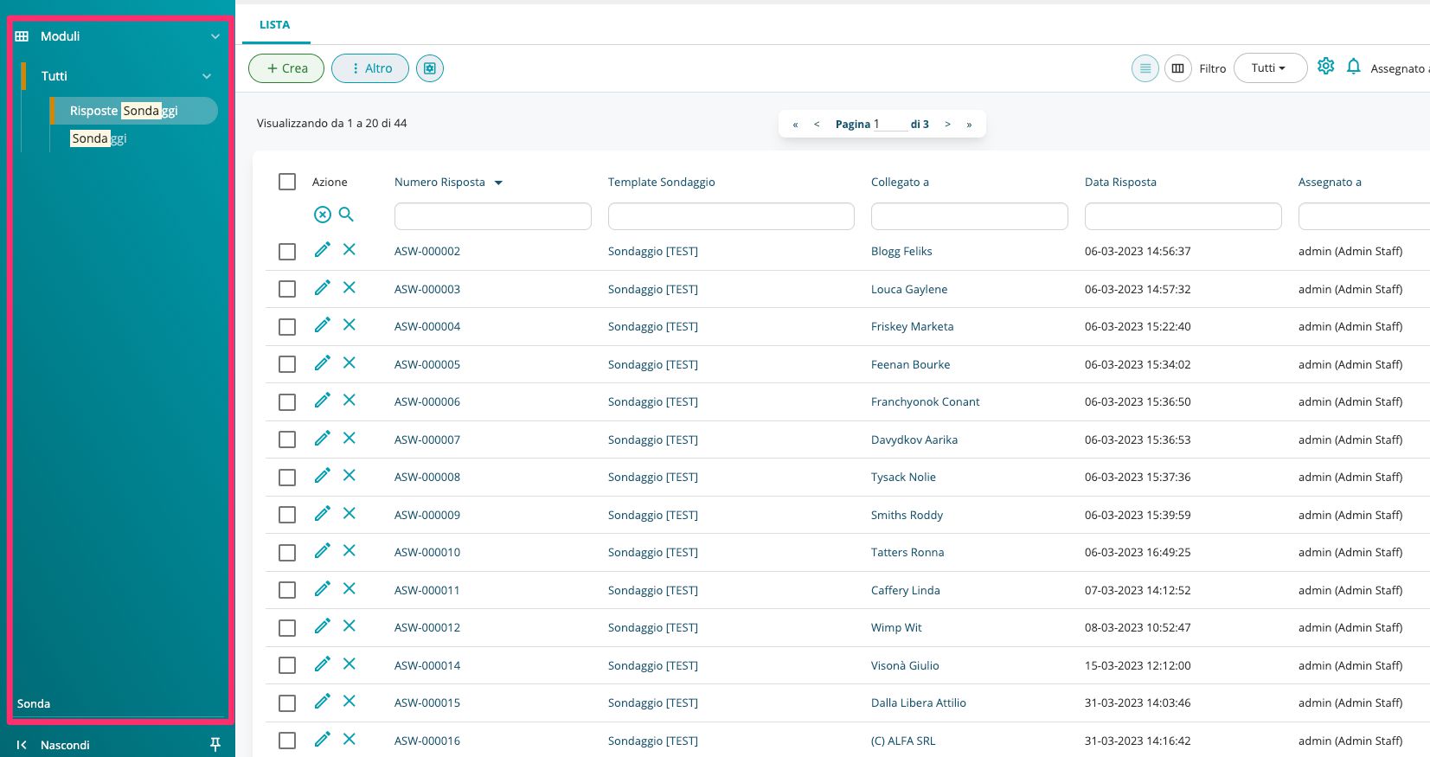Switch to the column view icon
The height and width of the screenshot is (757, 1430).
1178,68
